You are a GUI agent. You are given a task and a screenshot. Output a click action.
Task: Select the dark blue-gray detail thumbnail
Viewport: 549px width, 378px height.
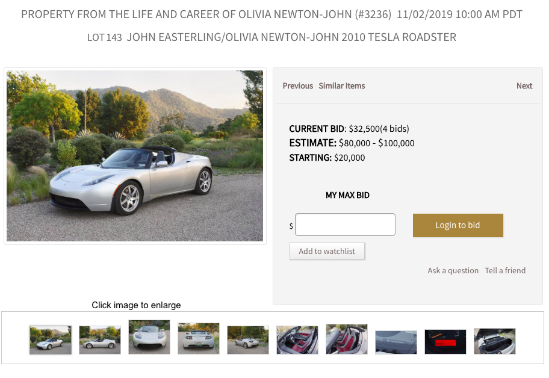[x=396, y=342]
